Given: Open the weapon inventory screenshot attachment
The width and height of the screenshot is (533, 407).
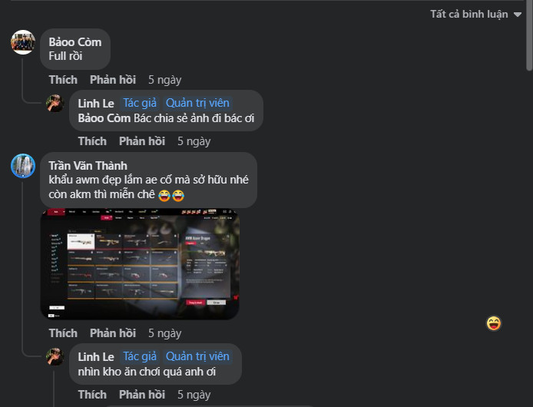Looking at the screenshot, I should [140, 264].
